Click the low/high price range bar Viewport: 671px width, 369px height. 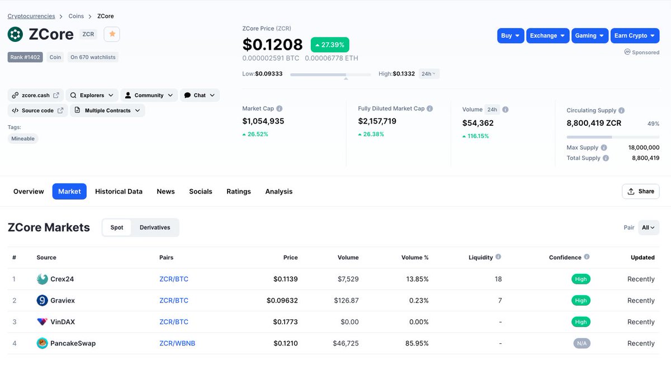tap(330, 74)
